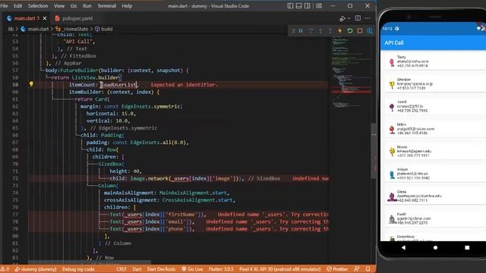Tap Miles avatar image in emulator
Image resolution: width=486 pixels, height=273 pixels.
pos(392,130)
